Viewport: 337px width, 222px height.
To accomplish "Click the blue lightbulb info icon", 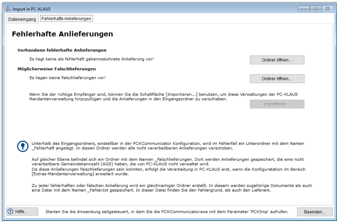I will (x=23, y=146).
